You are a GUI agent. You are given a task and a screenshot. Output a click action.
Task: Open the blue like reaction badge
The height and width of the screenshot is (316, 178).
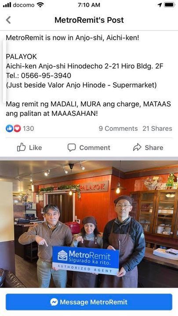point(9,128)
